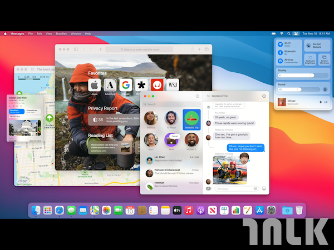
Task: Open the Apple menu
Action: 6,33
